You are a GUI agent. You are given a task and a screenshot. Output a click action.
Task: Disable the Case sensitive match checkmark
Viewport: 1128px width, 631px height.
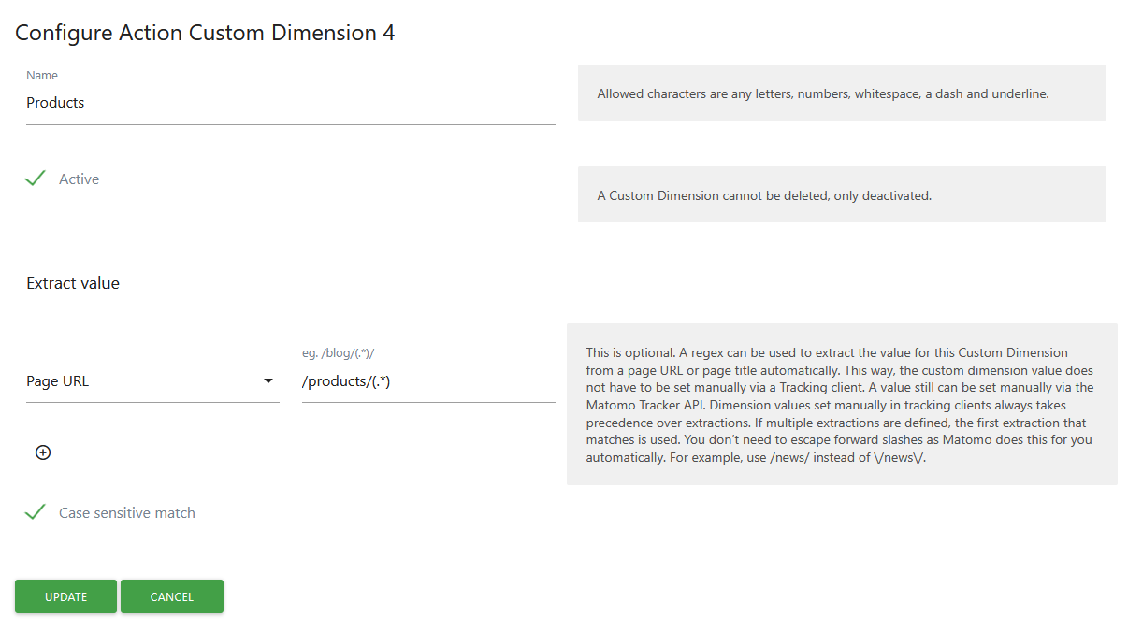[36, 512]
